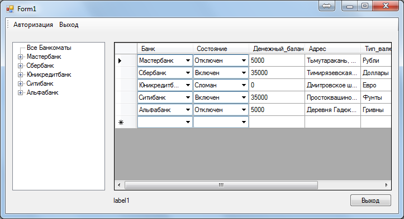
Task: Click currency cell Евро
Action: [376, 85]
